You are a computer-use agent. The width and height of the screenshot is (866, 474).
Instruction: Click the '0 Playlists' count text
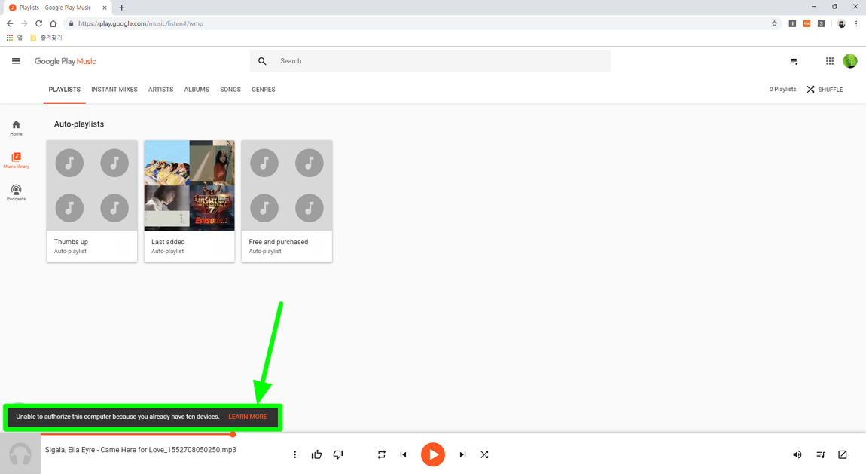[x=782, y=90]
